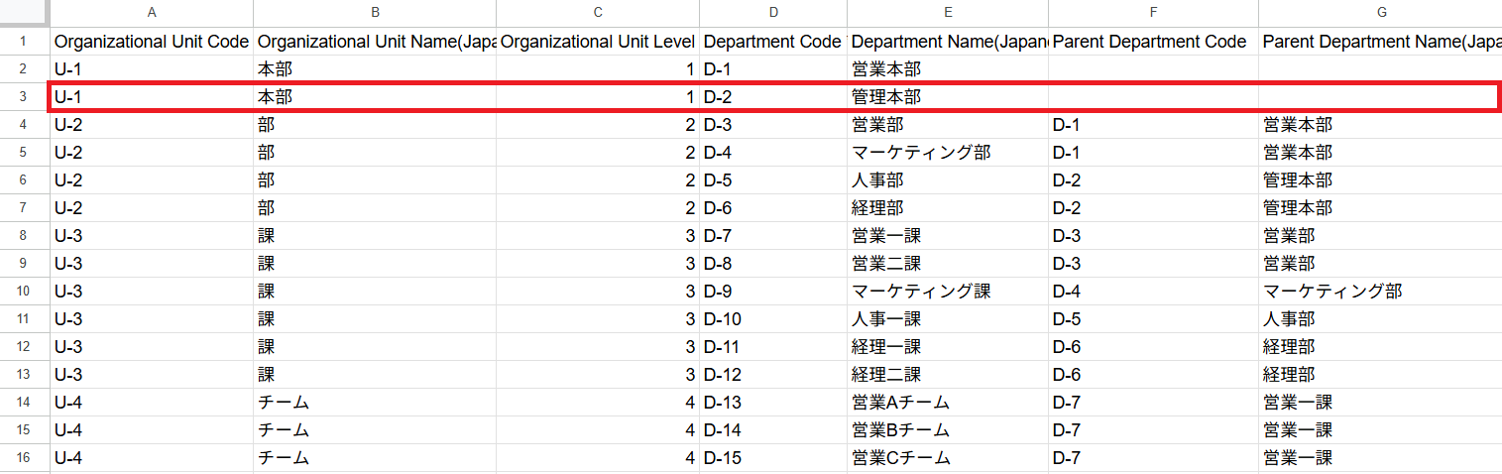The image size is (1502, 474).
Task: Select entire row 3 via row number
Action: (24, 97)
